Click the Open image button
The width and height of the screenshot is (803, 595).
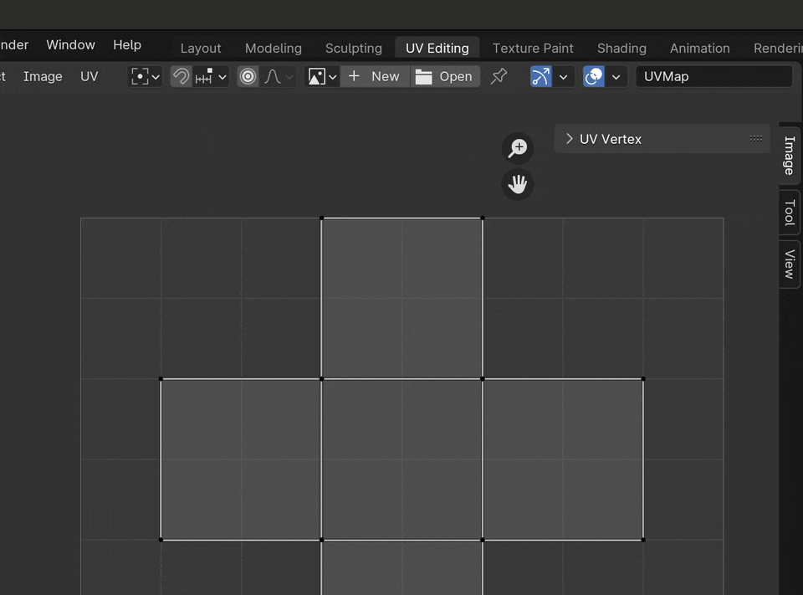[x=445, y=77]
